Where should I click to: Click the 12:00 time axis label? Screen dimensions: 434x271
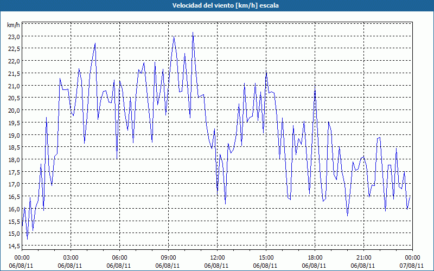click(x=218, y=257)
